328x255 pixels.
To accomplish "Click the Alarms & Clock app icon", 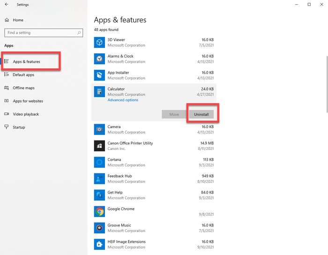I will click(99, 59).
